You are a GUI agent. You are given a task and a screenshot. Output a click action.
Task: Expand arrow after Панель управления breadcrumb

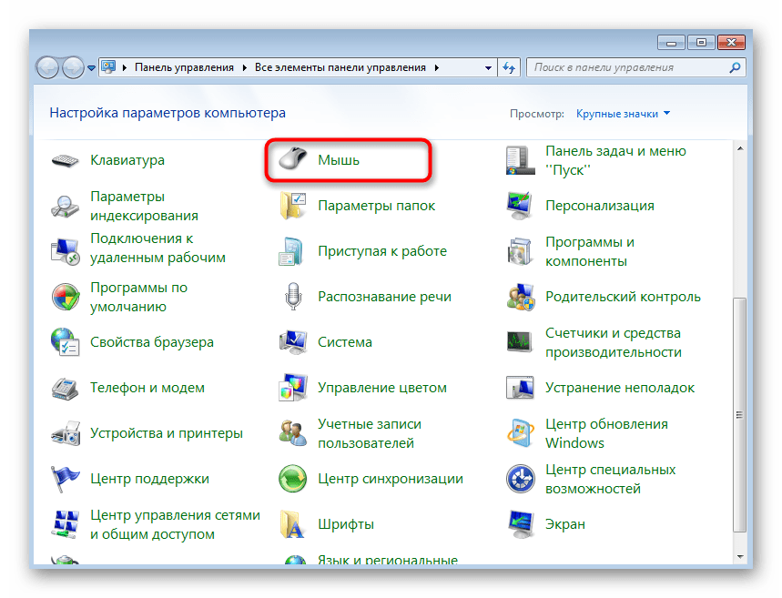pos(243,67)
